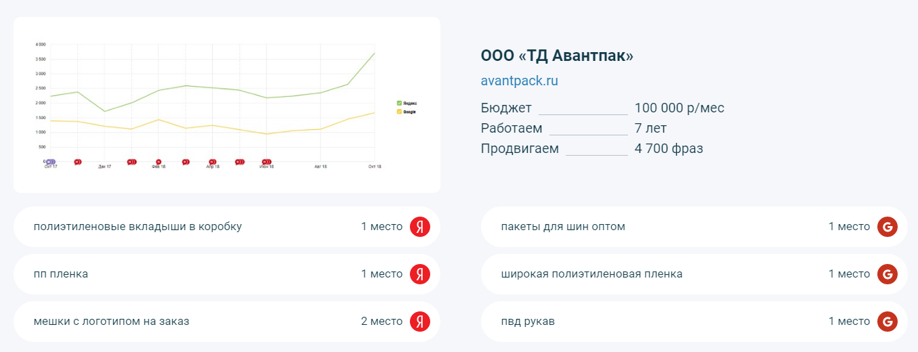Click Yandex icon in 'пп пленка' row

[x=420, y=274]
